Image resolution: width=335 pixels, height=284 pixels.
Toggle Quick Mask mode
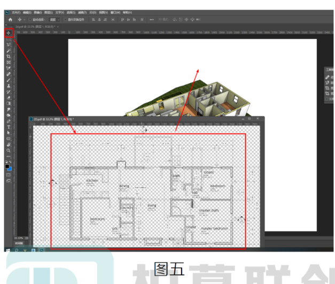coord(9,175)
